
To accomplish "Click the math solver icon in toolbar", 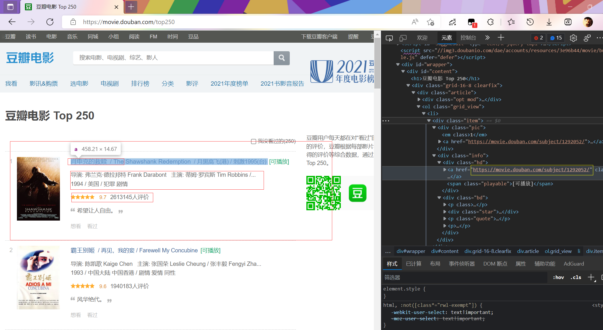I will click(568, 22).
